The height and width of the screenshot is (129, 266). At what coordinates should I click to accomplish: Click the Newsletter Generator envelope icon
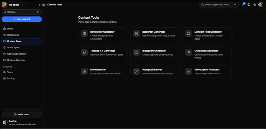pos(84,33)
